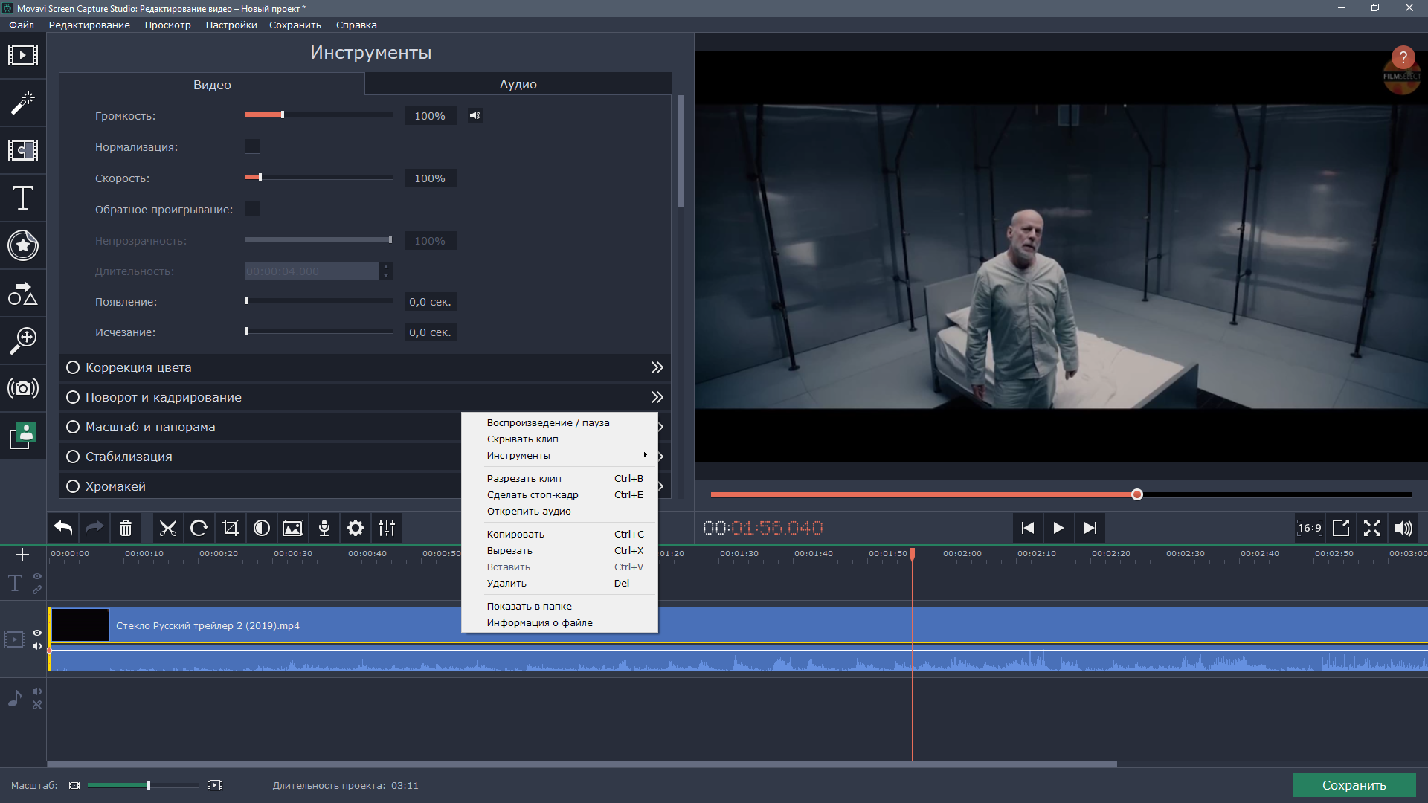This screenshot has width=1428, height=803.
Task: Skip to previous frame
Action: (1027, 528)
